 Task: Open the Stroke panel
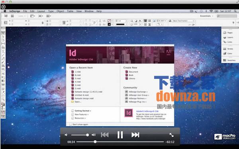[228, 49]
